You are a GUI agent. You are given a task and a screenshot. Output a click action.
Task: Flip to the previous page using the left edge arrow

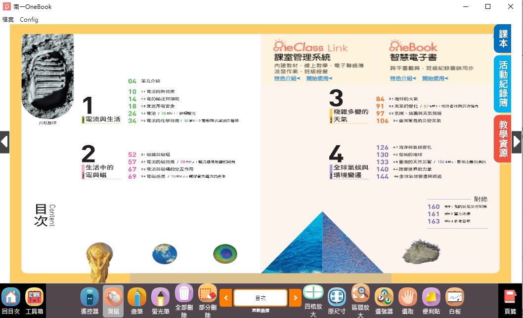[x=4, y=142]
